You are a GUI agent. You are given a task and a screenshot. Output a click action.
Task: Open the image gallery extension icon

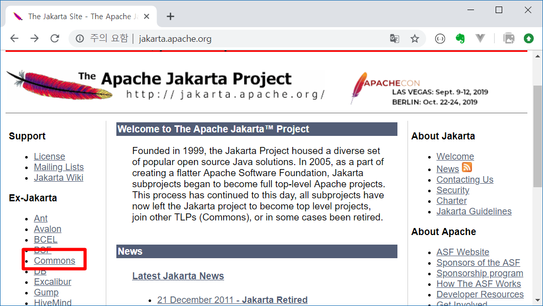pos(509,38)
